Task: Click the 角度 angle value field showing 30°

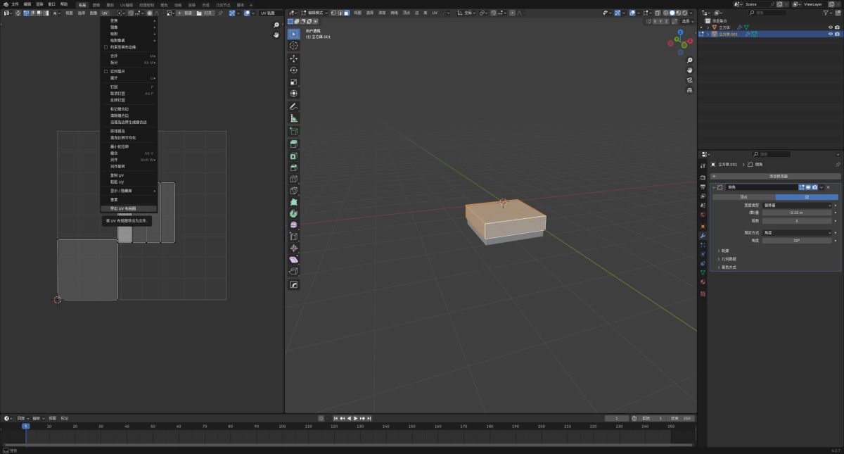Action: click(x=798, y=241)
